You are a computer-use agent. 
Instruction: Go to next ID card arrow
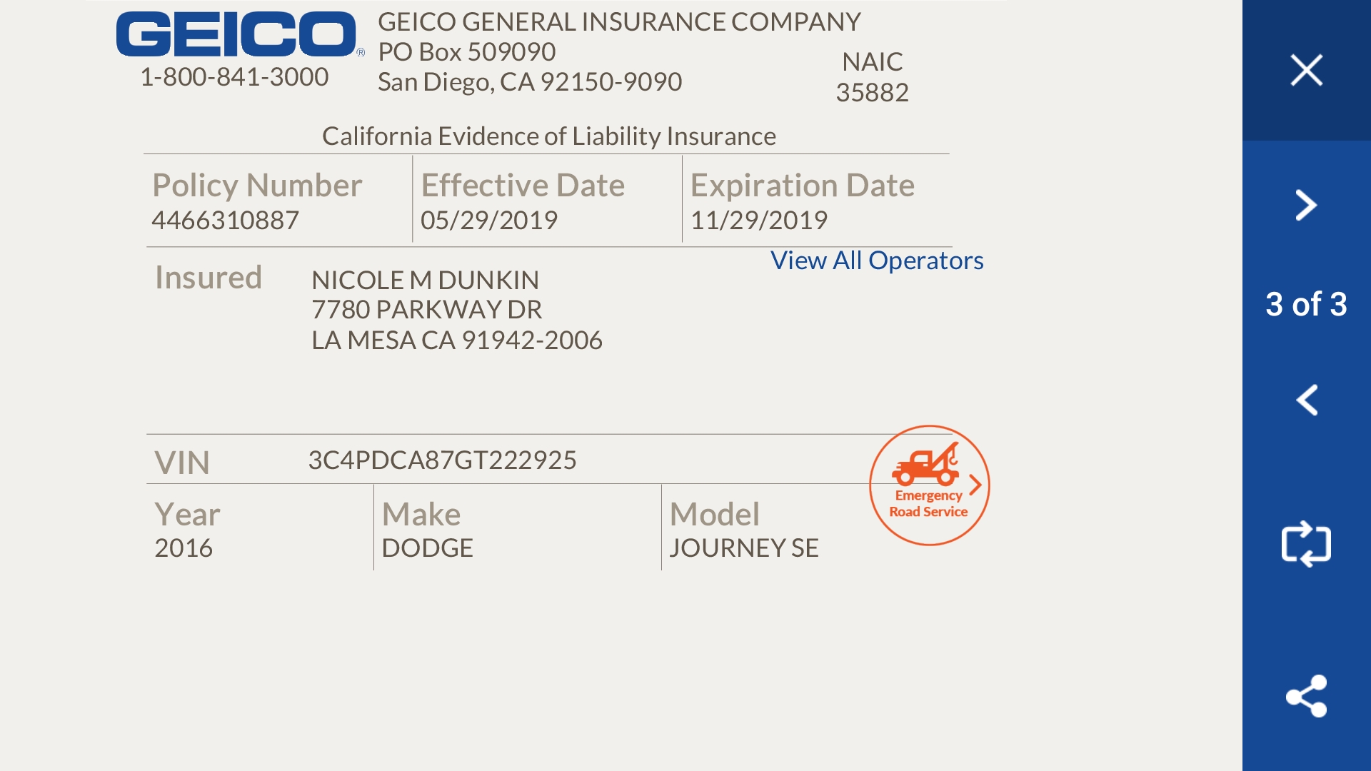click(x=1306, y=206)
